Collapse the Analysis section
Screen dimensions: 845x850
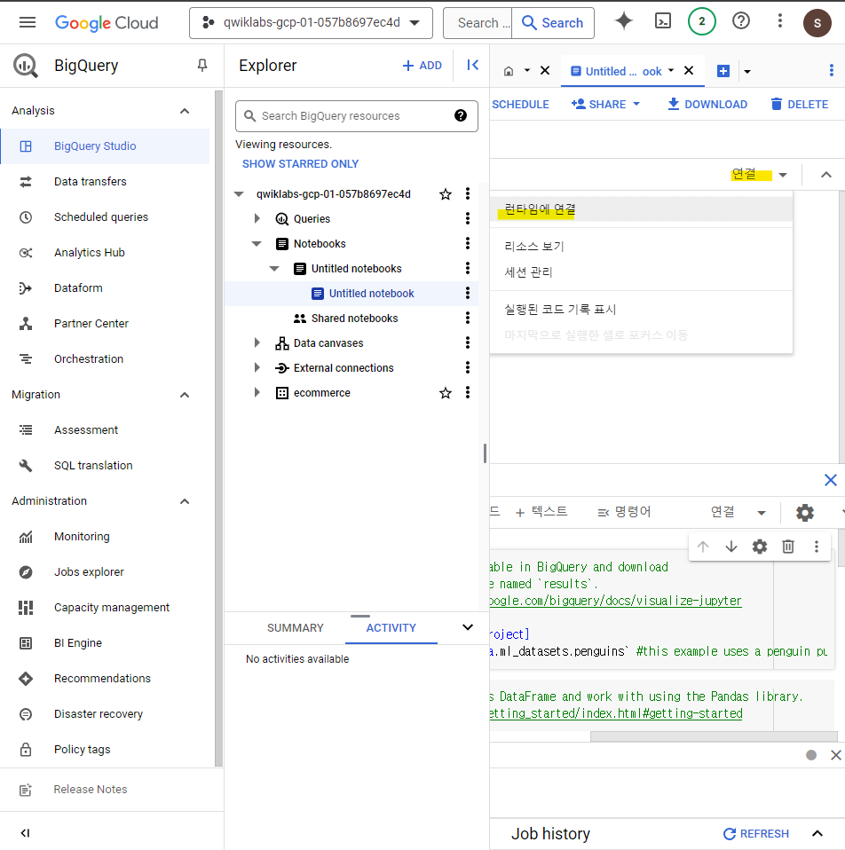click(x=185, y=111)
